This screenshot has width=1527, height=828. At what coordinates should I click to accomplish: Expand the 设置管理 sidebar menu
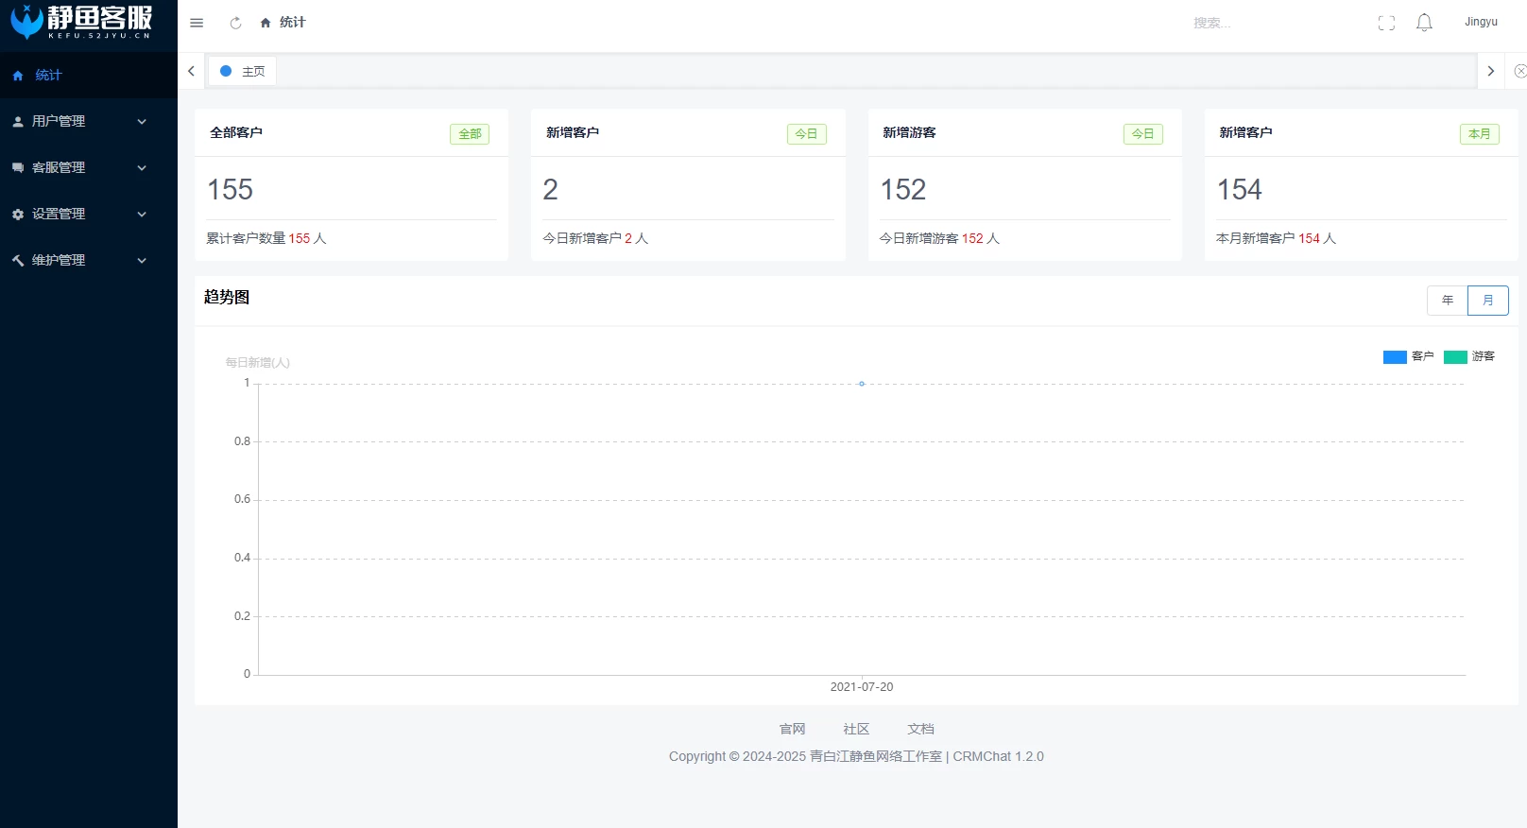(x=80, y=214)
